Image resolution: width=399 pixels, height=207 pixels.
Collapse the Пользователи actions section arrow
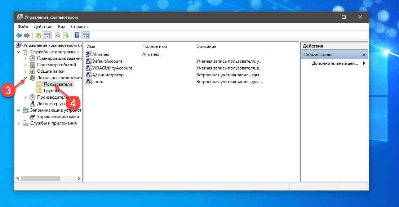point(364,55)
